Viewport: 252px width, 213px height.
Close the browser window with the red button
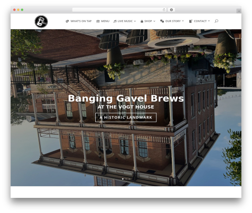pyautogui.click(x=15, y=10)
